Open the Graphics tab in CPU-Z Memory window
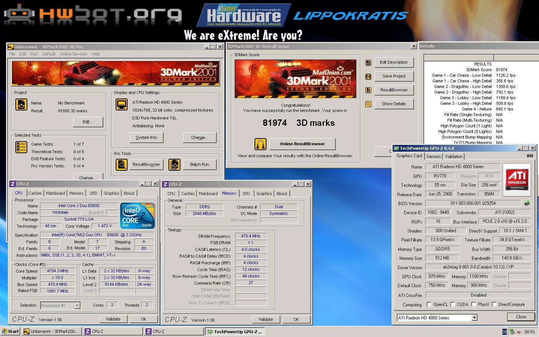 click(264, 194)
